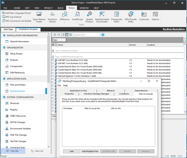
Task: Click the refresh icon in the grid toolbar
Action: tap(70, 35)
